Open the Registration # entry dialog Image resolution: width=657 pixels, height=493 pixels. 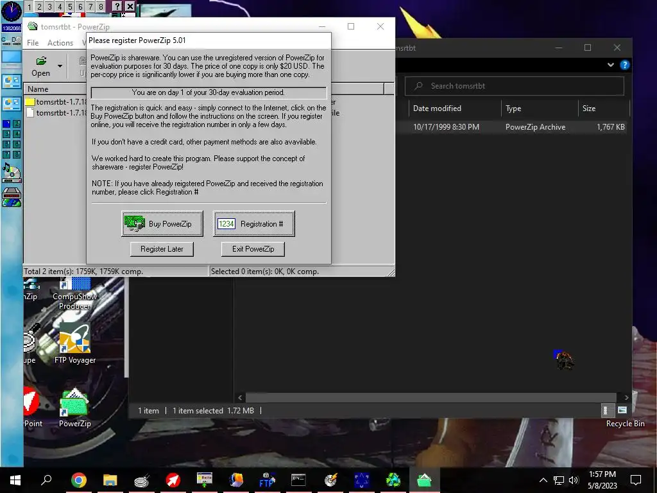point(254,224)
